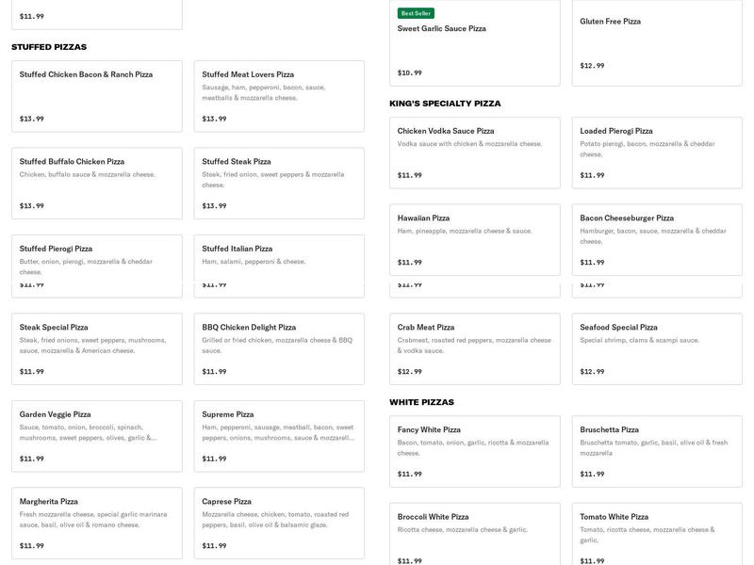Click the Stuffed Steak Pizza menu item

pyautogui.click(x=278, y=183)
